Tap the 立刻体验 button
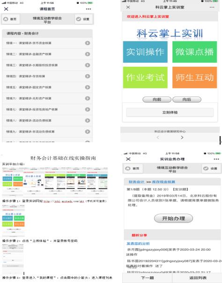This screenshot has width=222, height=283. coord(170,113)
